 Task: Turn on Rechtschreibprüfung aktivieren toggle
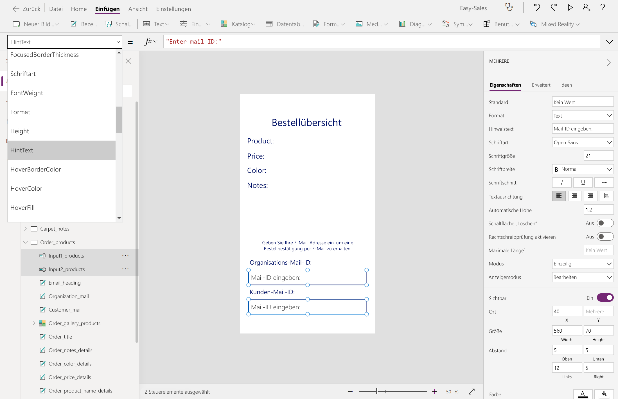(605, 237)
